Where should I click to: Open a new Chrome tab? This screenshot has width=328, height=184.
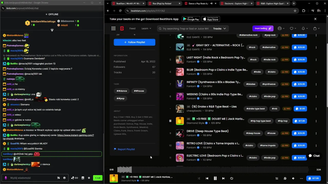(294, 4)
